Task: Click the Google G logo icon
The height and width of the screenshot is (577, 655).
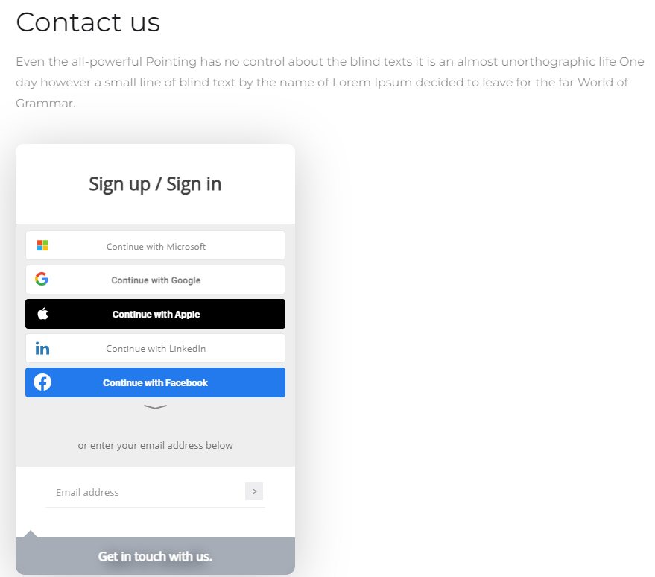Action: pyautogui.click(x=42, y=279)
